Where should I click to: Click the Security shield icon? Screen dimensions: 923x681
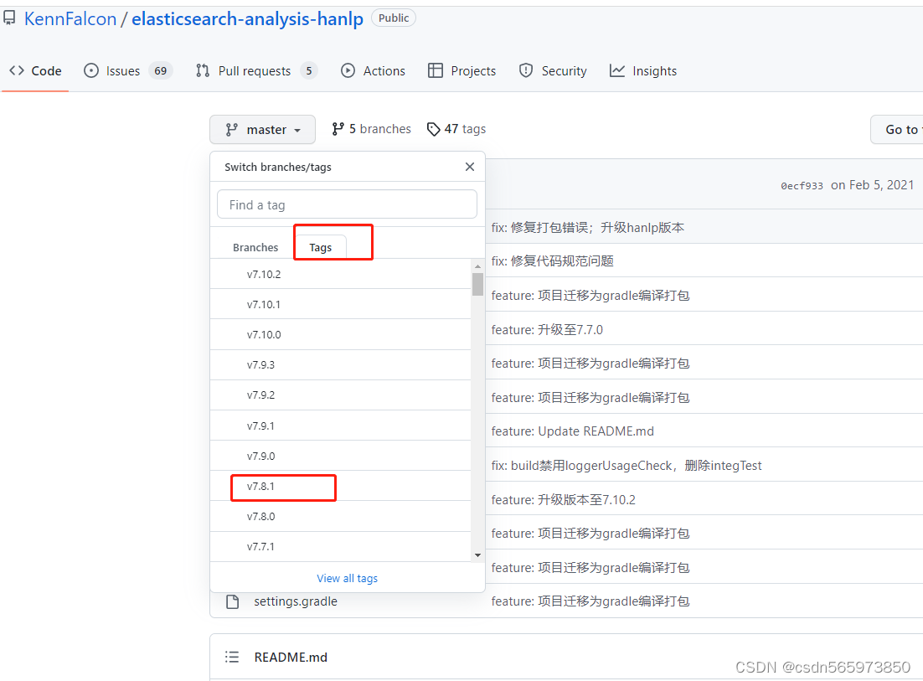(x=526, y=70)
